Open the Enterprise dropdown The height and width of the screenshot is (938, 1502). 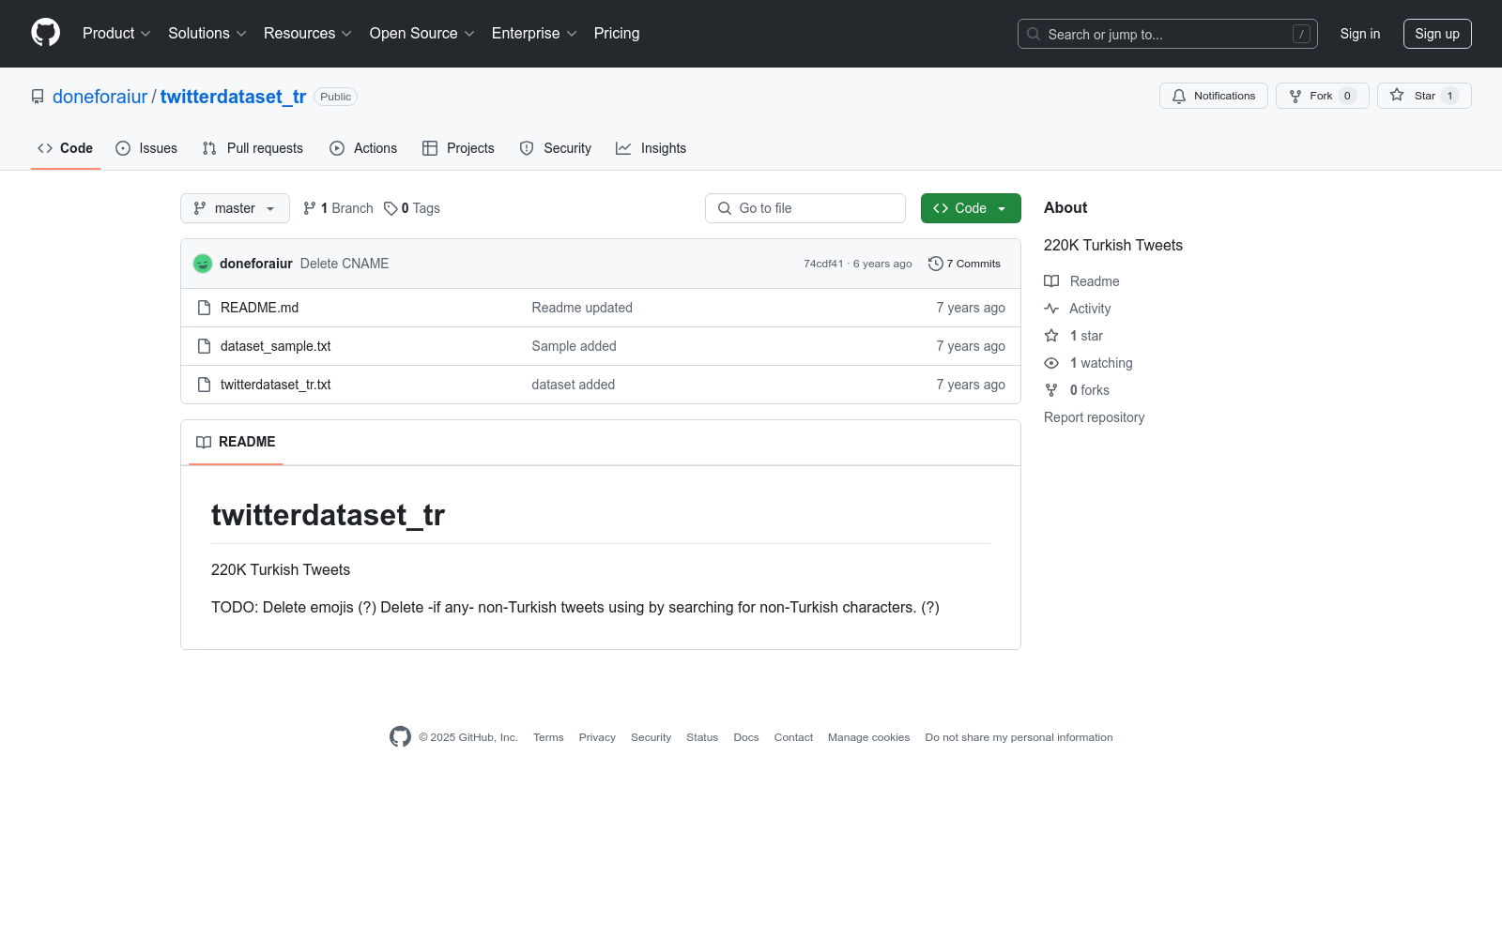[534, 34]
